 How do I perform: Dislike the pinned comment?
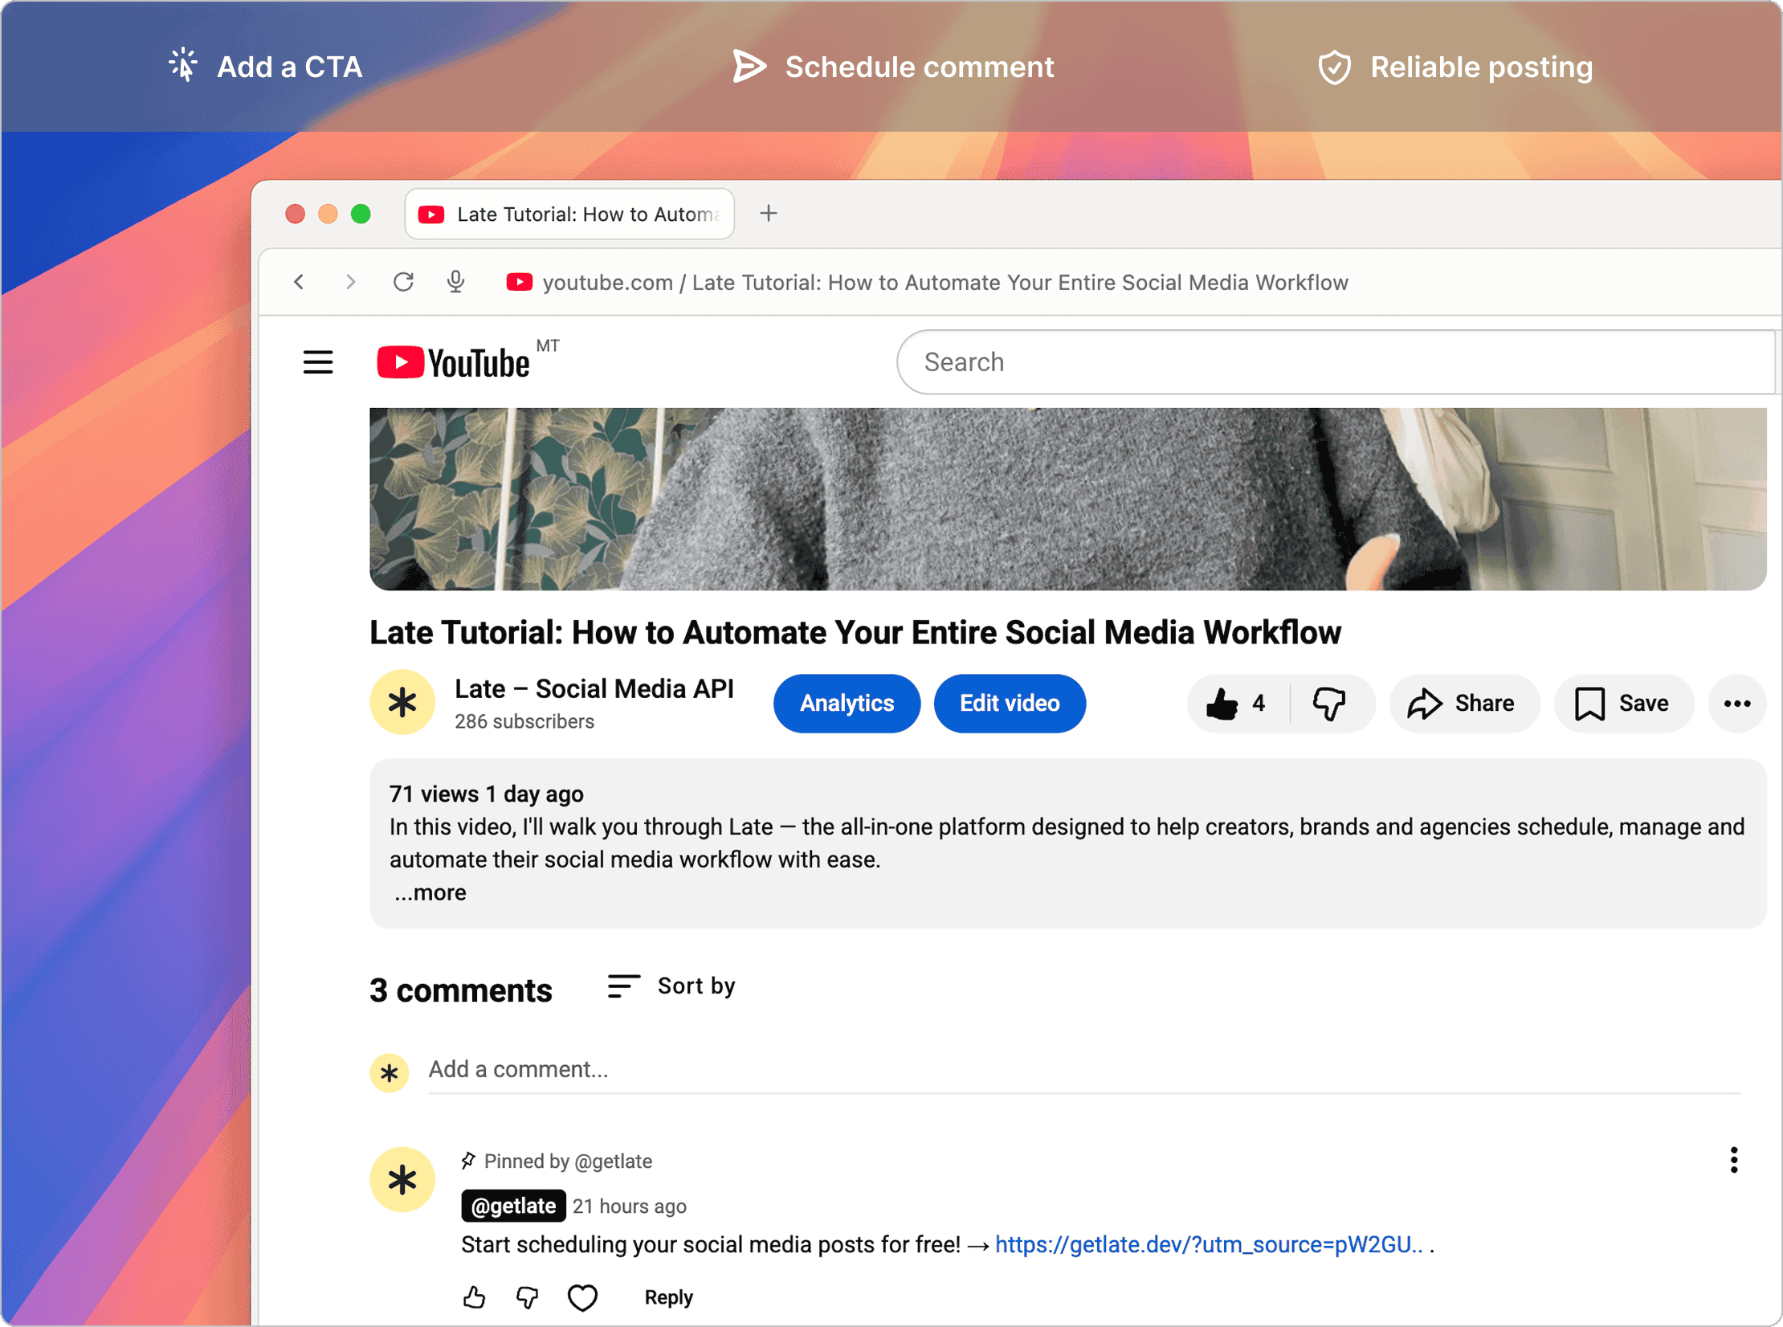point(528,1296)
